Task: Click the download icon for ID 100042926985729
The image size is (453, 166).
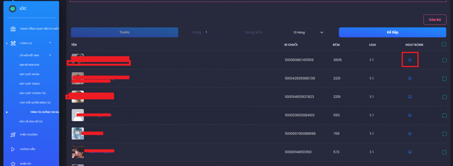Action: (x=410, y=78)
